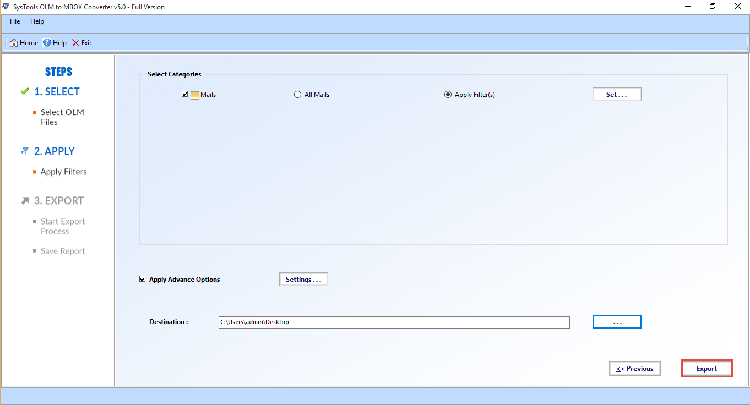This screenshot has height=405, width=750.
Task: Click the Apply Filters step
Action: pos(64,172)
